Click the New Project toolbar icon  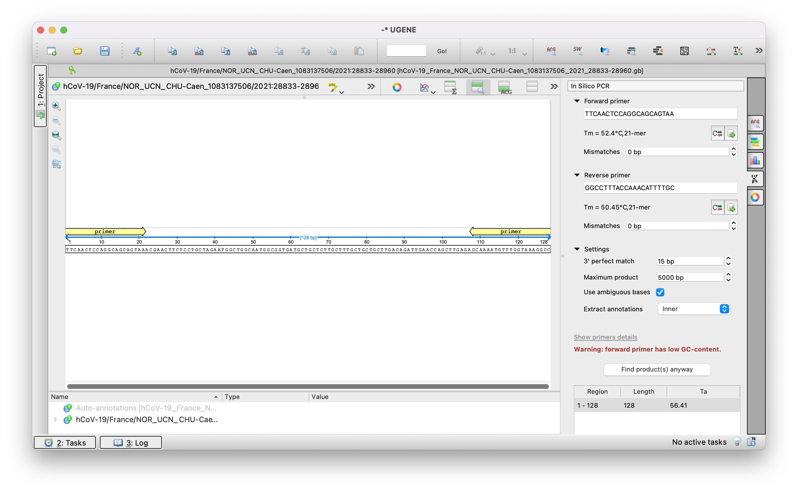52,51
